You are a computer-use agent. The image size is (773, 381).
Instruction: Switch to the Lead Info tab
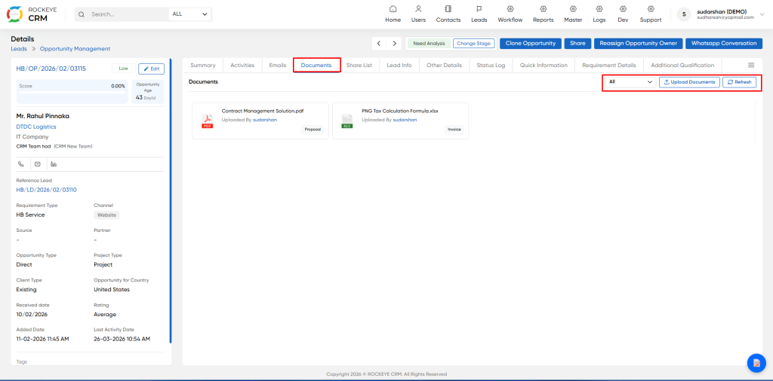[x=399, y=65]
